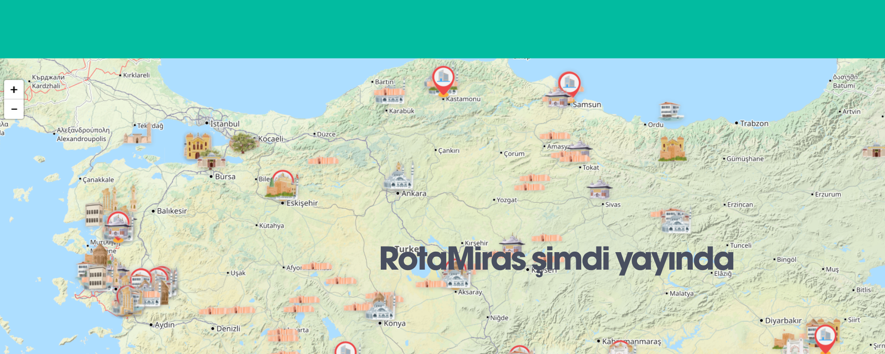Click the yellow building icon near Istanbul
Image resolution: width=885 pixels, height=354 pixels.
(x=198, y=146)
